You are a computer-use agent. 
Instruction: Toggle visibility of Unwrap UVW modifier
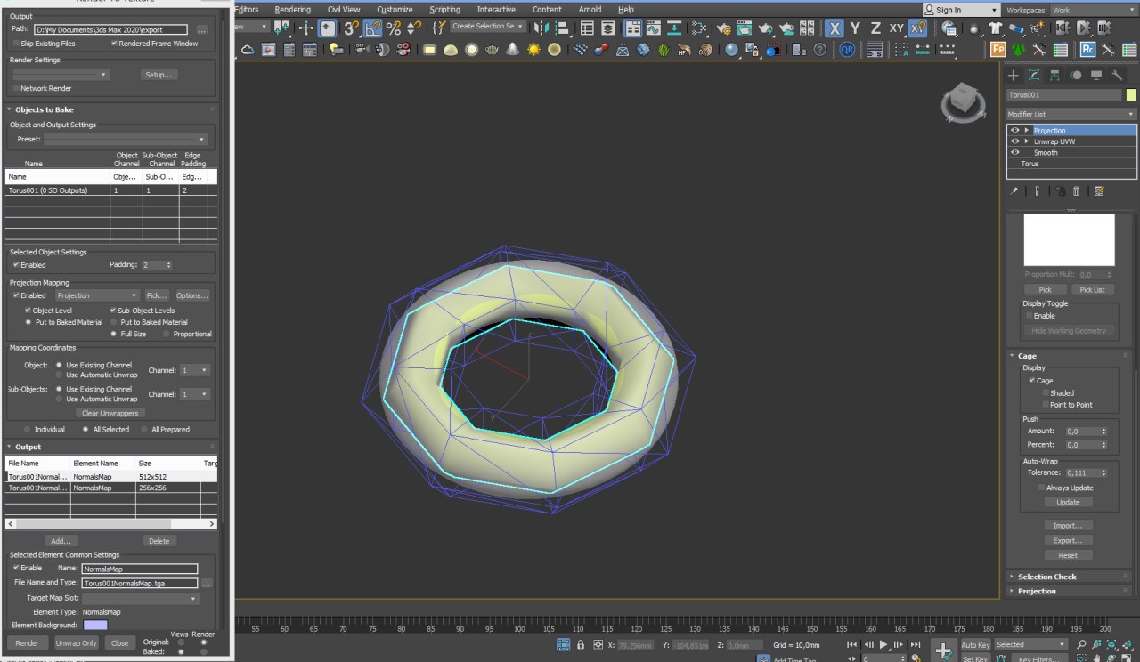(x=1014, y=141)
